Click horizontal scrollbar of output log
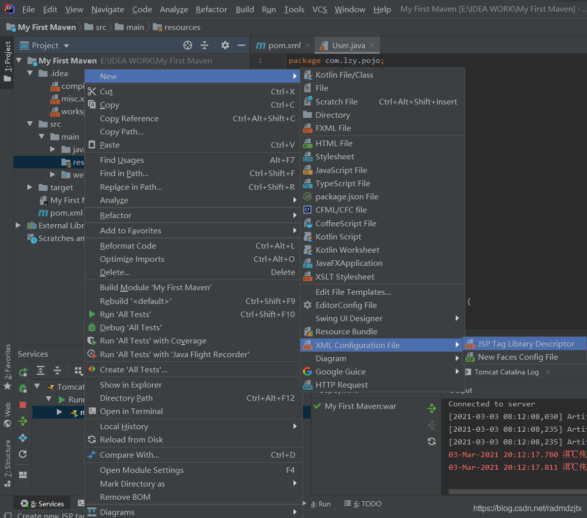587x518 pixels. click(x=517, y=492)
